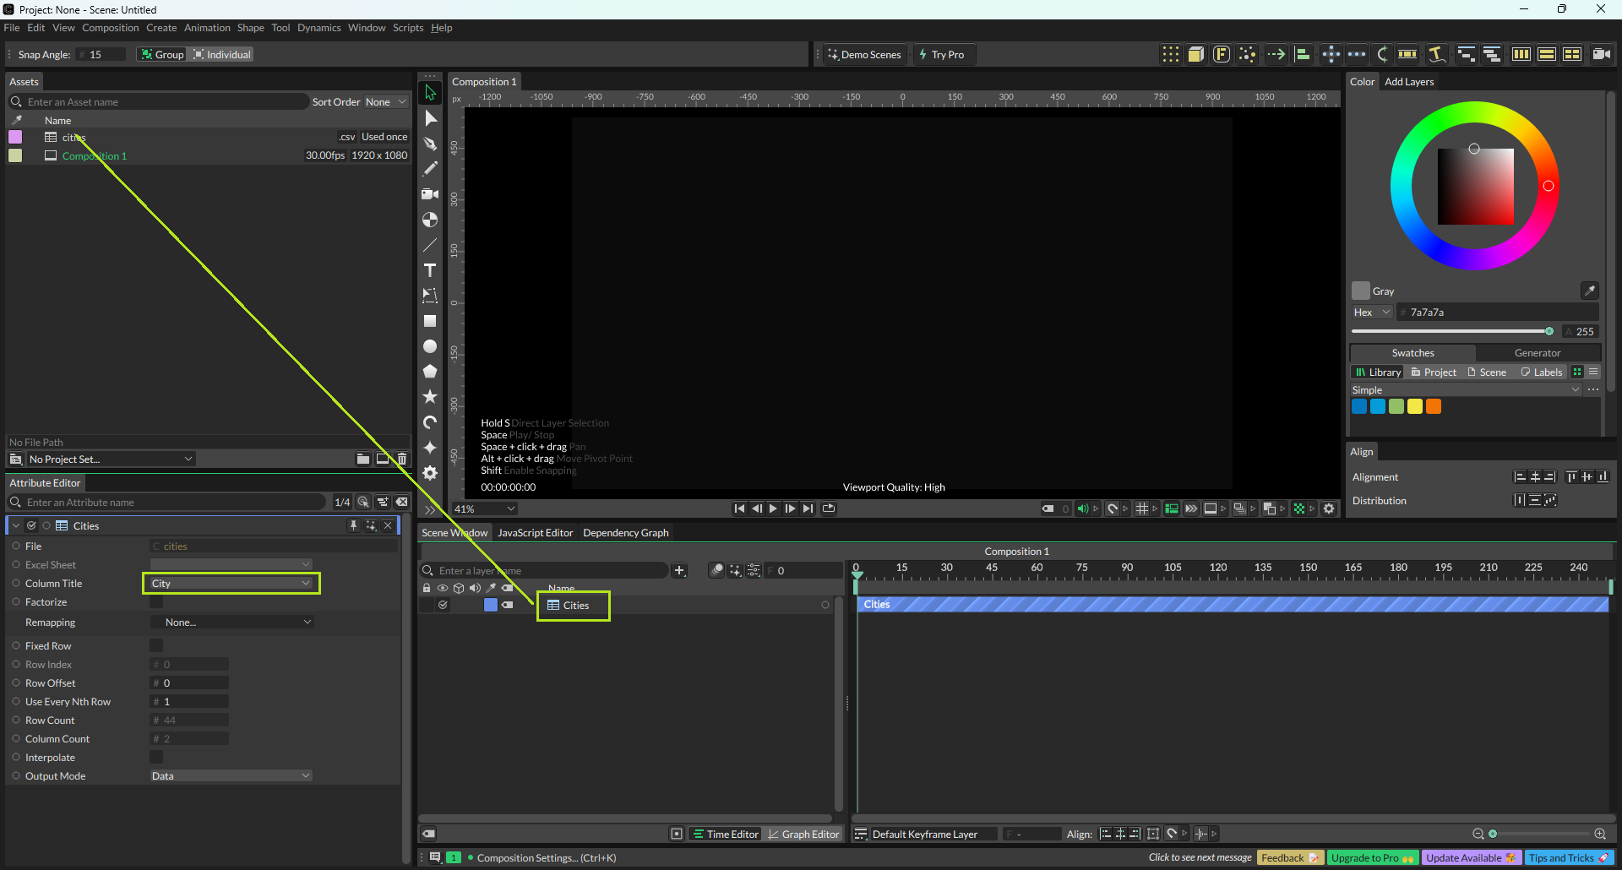Click the eyedropper color picker icon
Viewport: 1622px width, 870px height.
[1589, 291]
